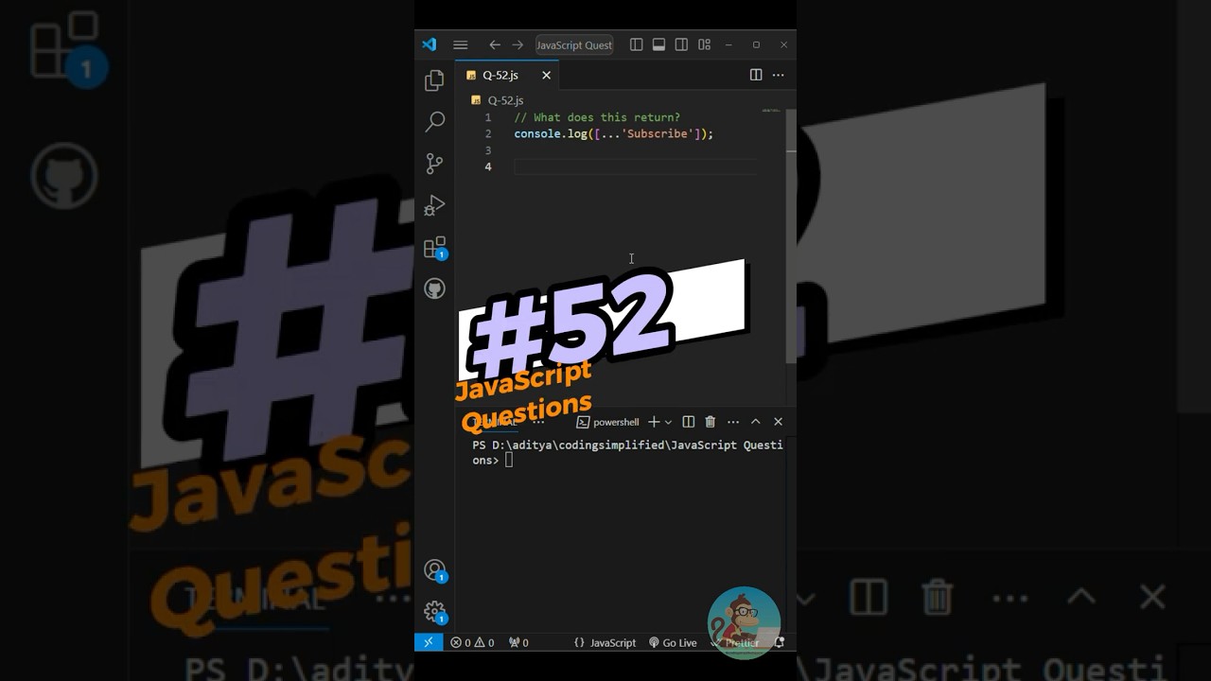1211x681 pixels.
Task: Create a new terminal with plus icon
Action: [654, 422]
